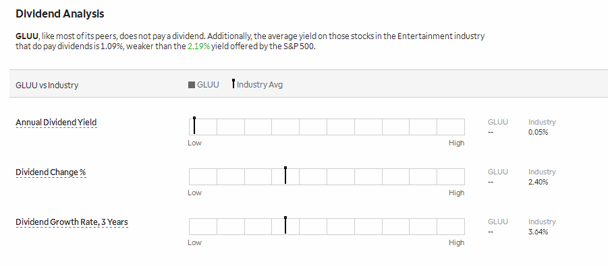Click the Dividend Change % industry marker

[285, 175]
